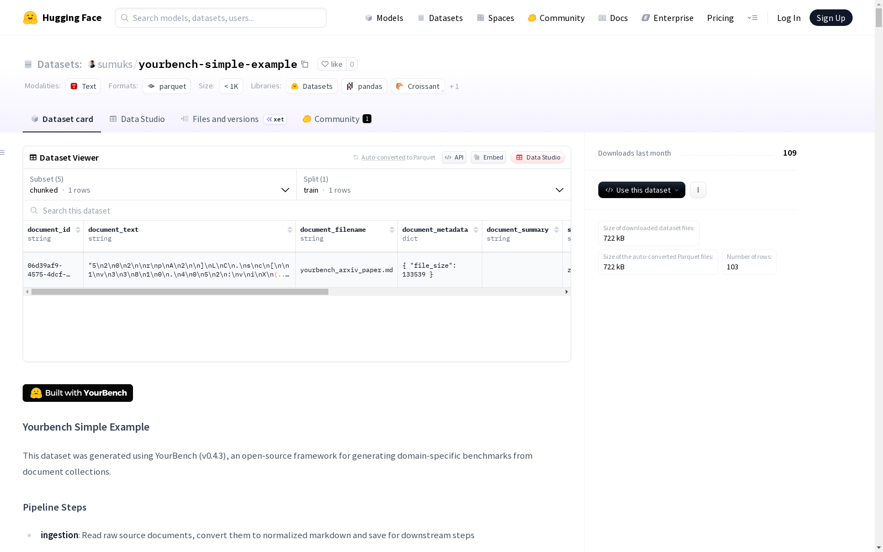
Task: Click the yourbench_arxiv_paper.md filename cell
Action: point(347,270)
